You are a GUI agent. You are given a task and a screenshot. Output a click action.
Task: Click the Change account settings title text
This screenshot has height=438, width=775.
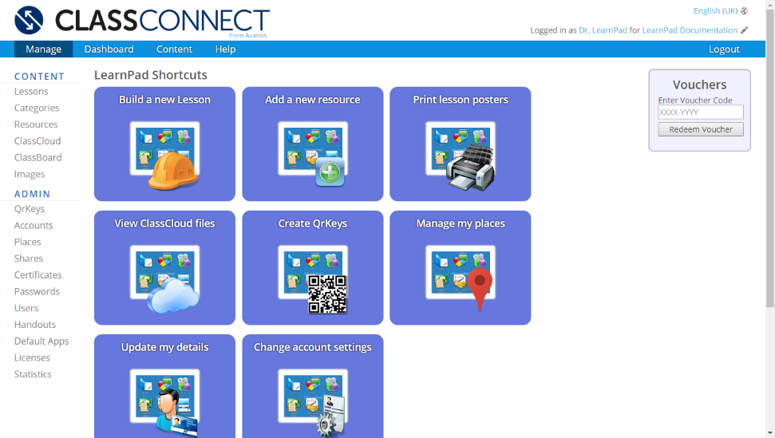[x=313, y=348]
